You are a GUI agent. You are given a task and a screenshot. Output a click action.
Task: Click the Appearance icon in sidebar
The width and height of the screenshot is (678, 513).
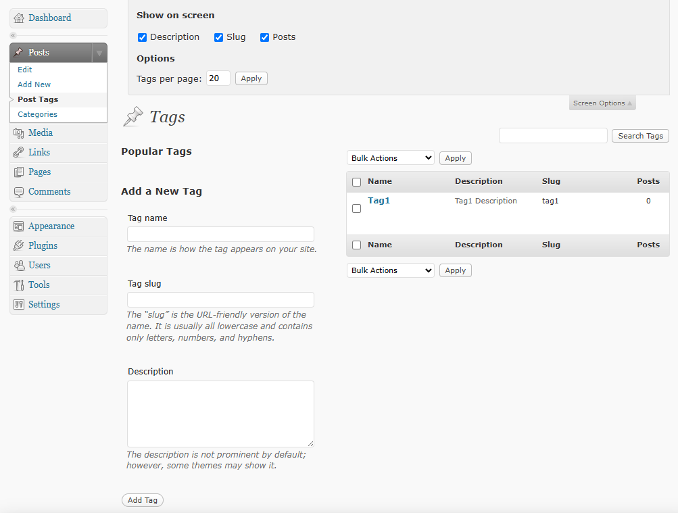coord(19,226)
